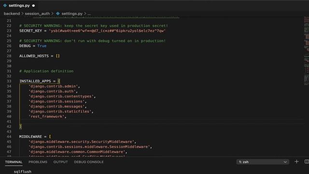Click the Python file icon in tab
The image size is (309, 174).
(5, 5)
